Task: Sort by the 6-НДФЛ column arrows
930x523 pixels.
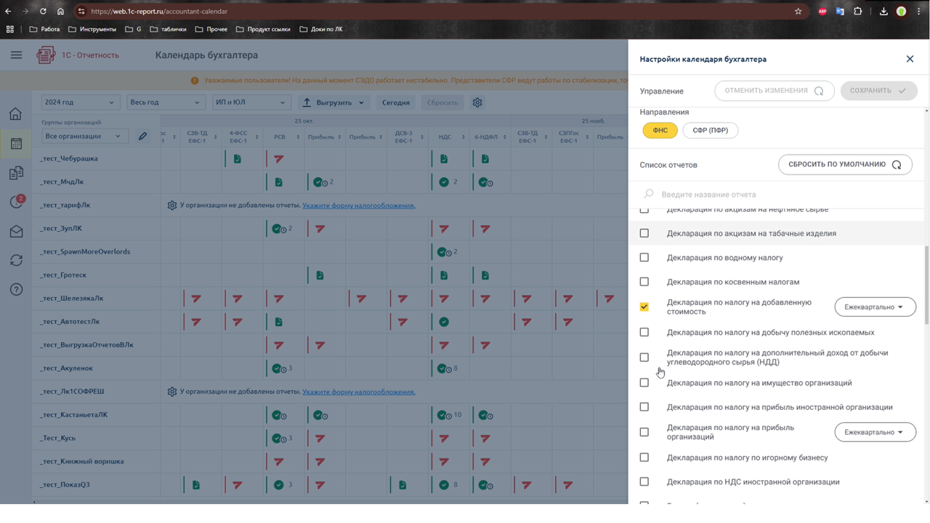Action: pos(504,137)
